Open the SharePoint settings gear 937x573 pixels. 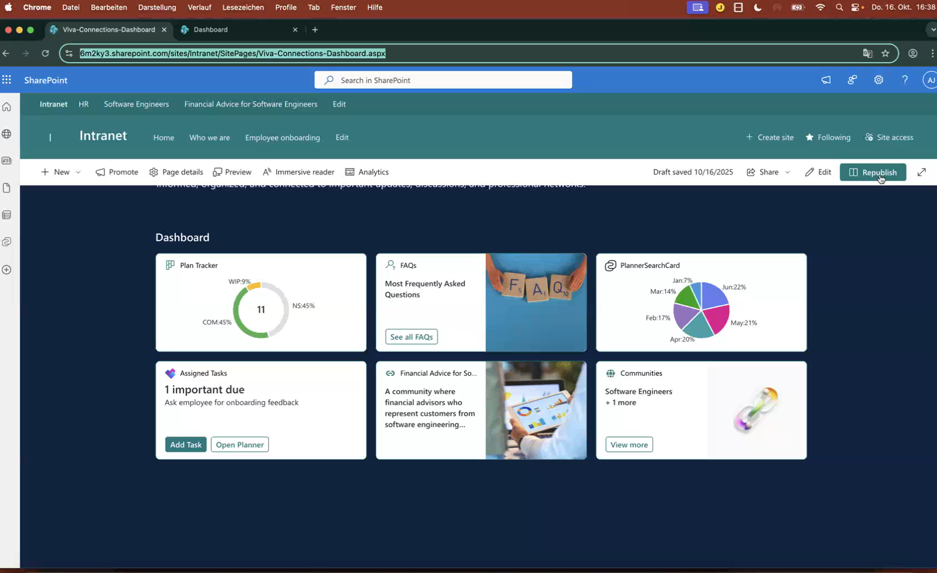coord(879,80)
